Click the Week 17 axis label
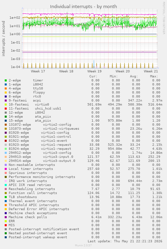 tap(38, 71)
